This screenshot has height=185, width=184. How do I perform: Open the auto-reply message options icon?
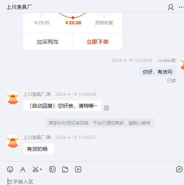pyautogui.click(x=106, y=108)
